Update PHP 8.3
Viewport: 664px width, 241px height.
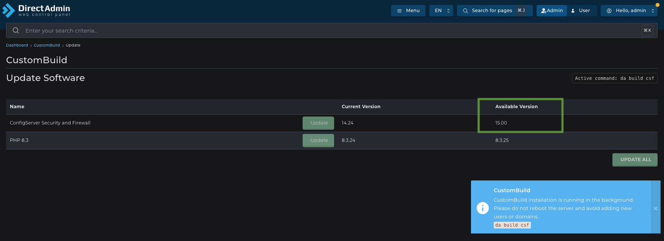pos(318,140)
